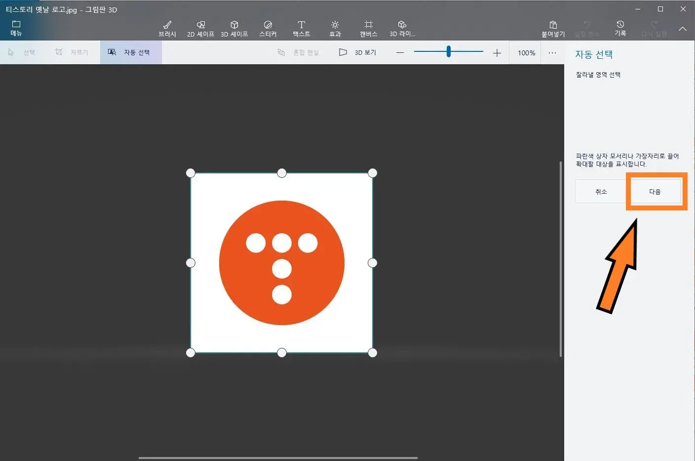Click the bottom-middle selection edge handle
Viewport: 695px width, 461px height.
282,353
